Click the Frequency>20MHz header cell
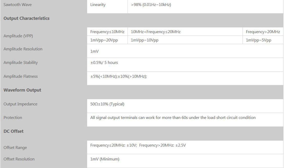This screenshot has height=168, width=284. click(x=263, y=32)
